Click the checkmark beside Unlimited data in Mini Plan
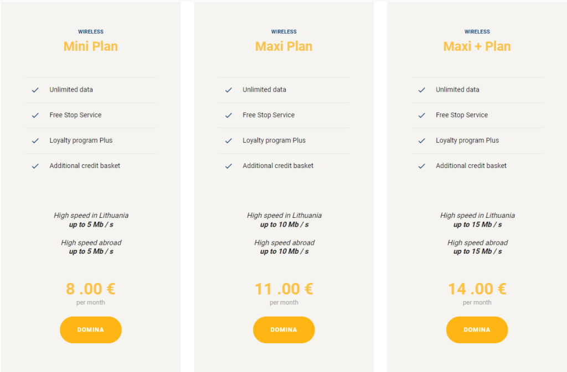 35,90
